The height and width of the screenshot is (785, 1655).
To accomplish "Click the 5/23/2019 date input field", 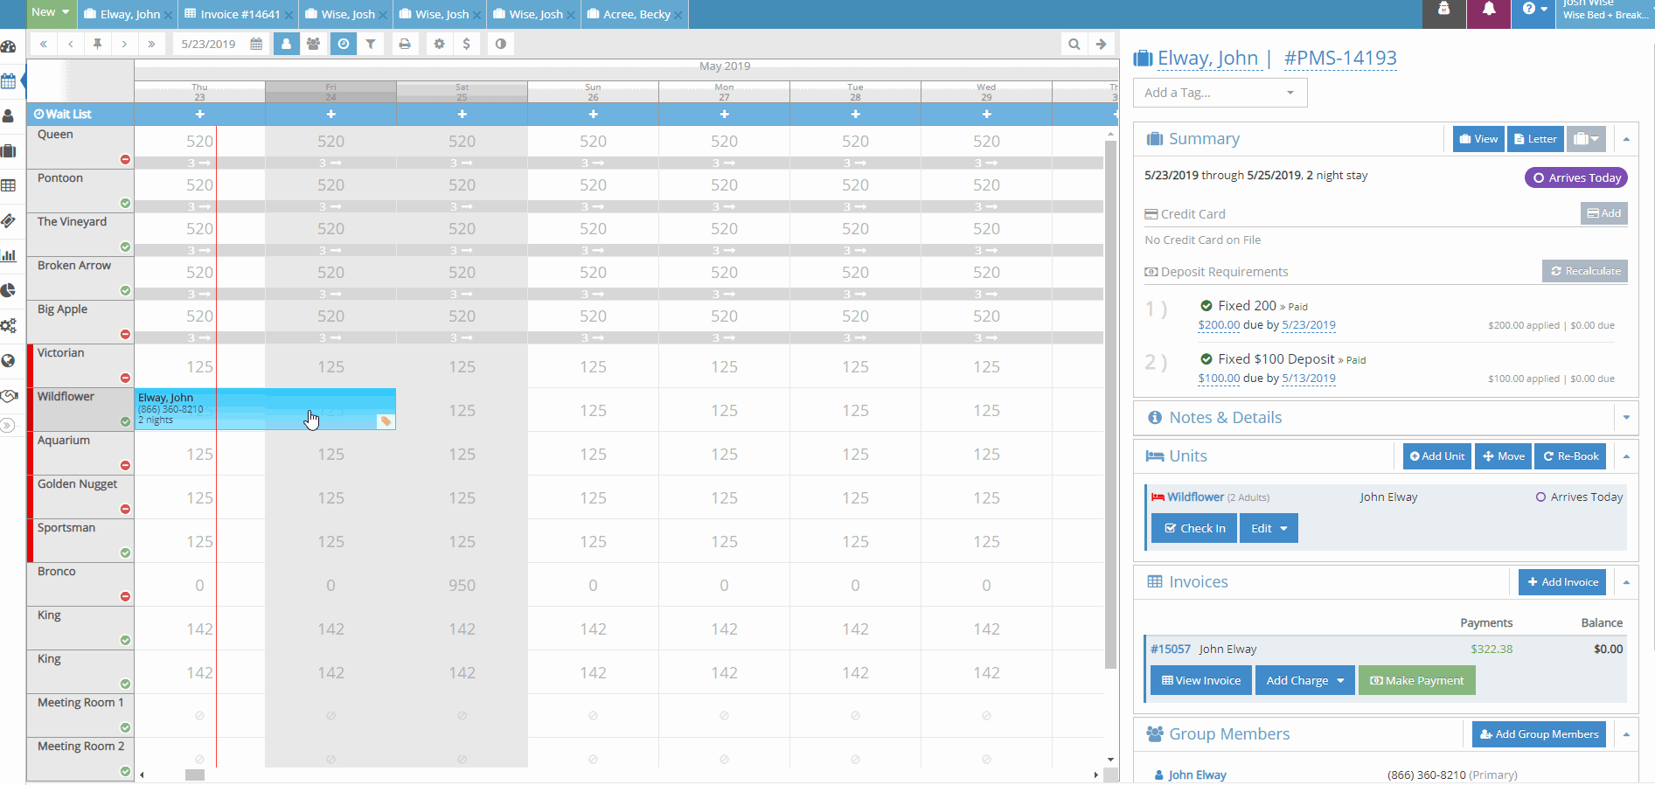I will [x=210, y=44].
